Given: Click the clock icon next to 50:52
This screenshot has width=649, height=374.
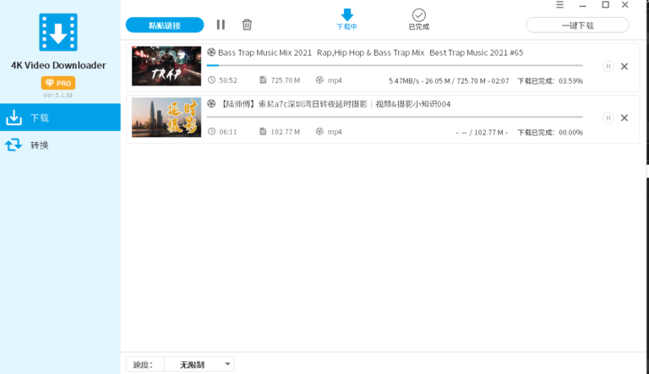Looking at the screenshot, I should (x=211, y=80).
